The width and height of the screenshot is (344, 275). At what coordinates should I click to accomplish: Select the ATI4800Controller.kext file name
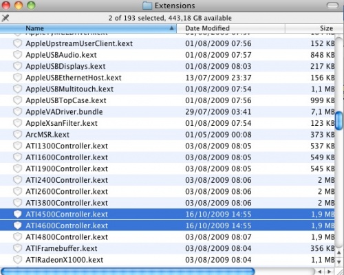click(67, 237)
